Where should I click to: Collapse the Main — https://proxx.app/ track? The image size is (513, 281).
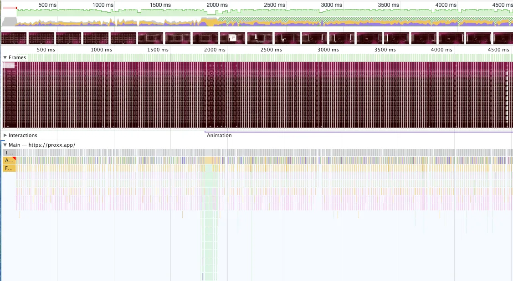click(x=5, y=144)
